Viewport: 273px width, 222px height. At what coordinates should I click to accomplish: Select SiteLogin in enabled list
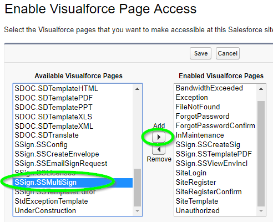(x=216, y=173)
